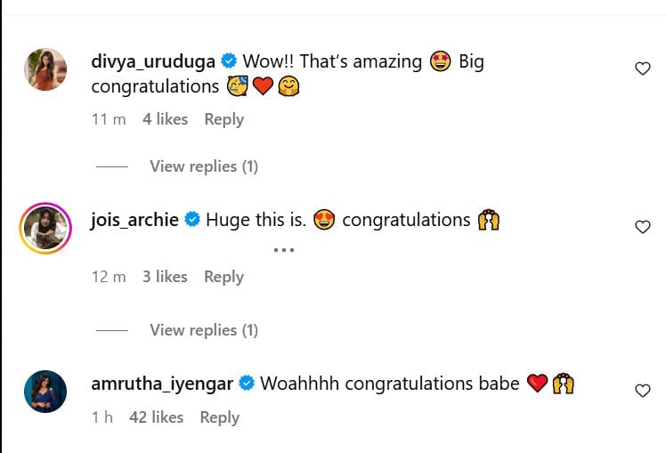Like jois_archie's comment with heart icon
The height and width of the screenshot is (453, 666).
pyautogui.click(x=642, y=227)
